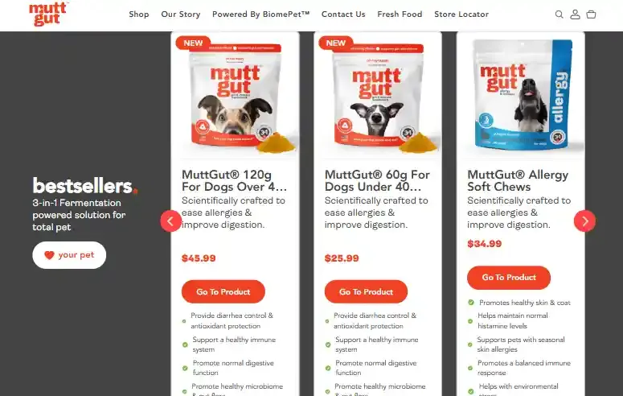Open the account profile icon
Screen dimensions: 623x396
click(575, 14)
